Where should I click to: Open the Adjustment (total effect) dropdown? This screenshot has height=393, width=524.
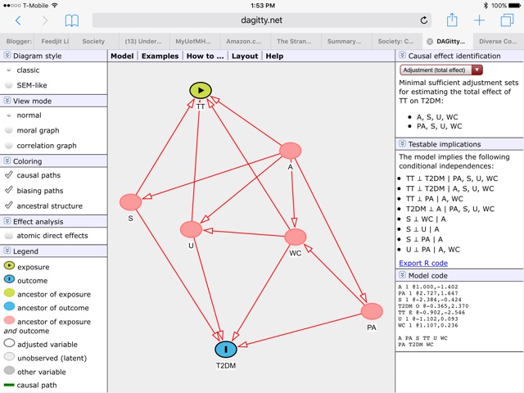pos(441,70)
